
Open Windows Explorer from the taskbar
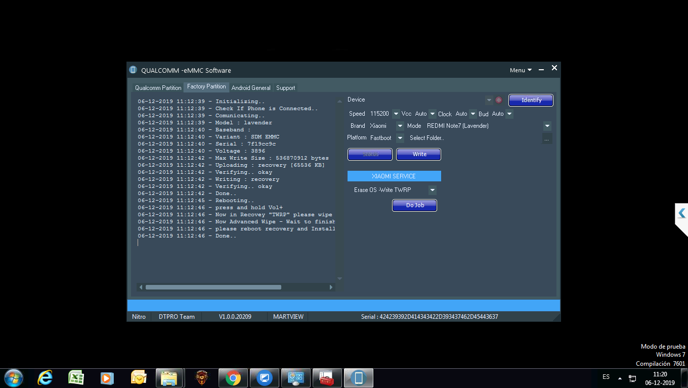[x=169, y=377]
